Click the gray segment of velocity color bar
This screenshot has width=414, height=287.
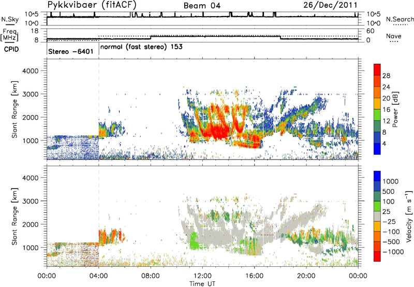tap(377, 217)
